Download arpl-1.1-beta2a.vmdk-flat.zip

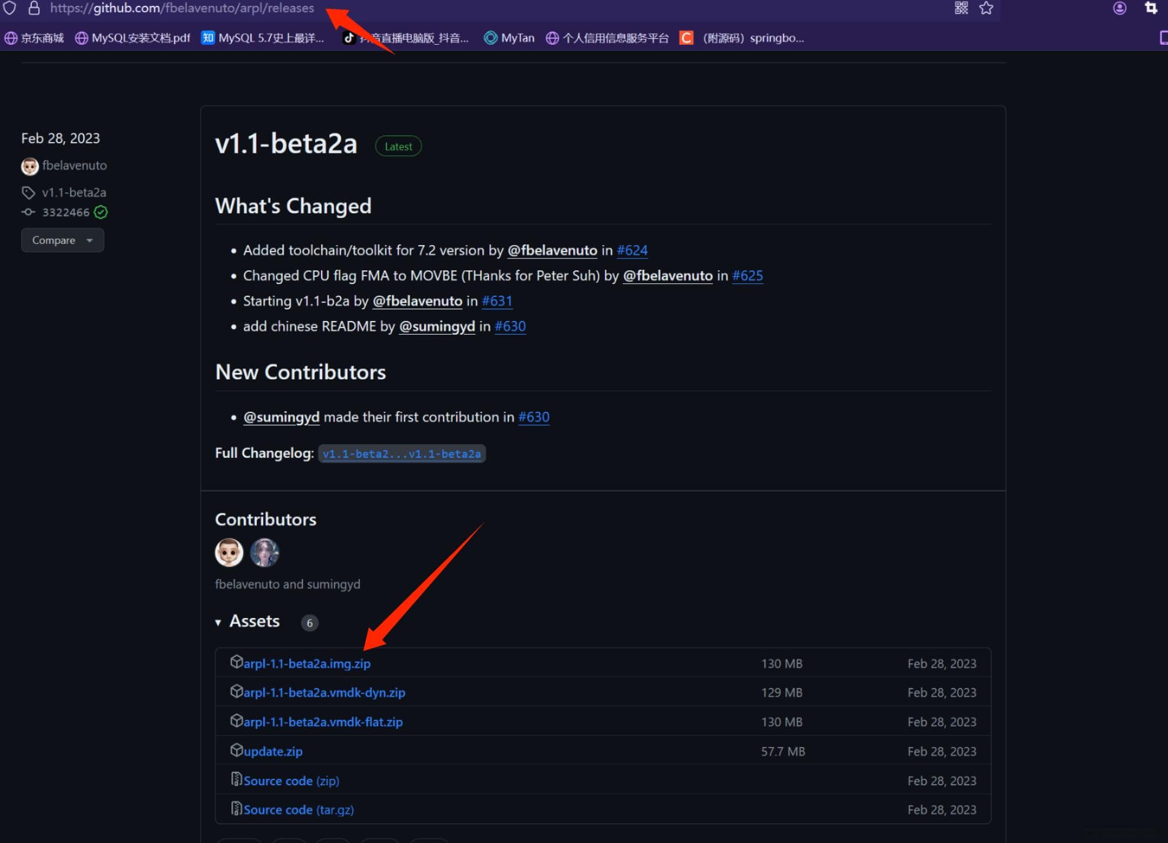click(323, 722)
